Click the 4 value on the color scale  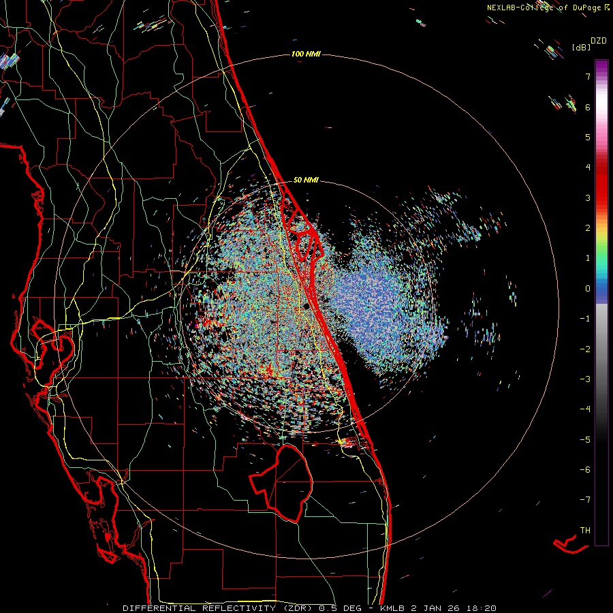(x=588, y=168)
